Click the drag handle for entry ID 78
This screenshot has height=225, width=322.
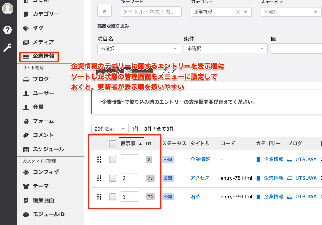[x=99, y=178]
